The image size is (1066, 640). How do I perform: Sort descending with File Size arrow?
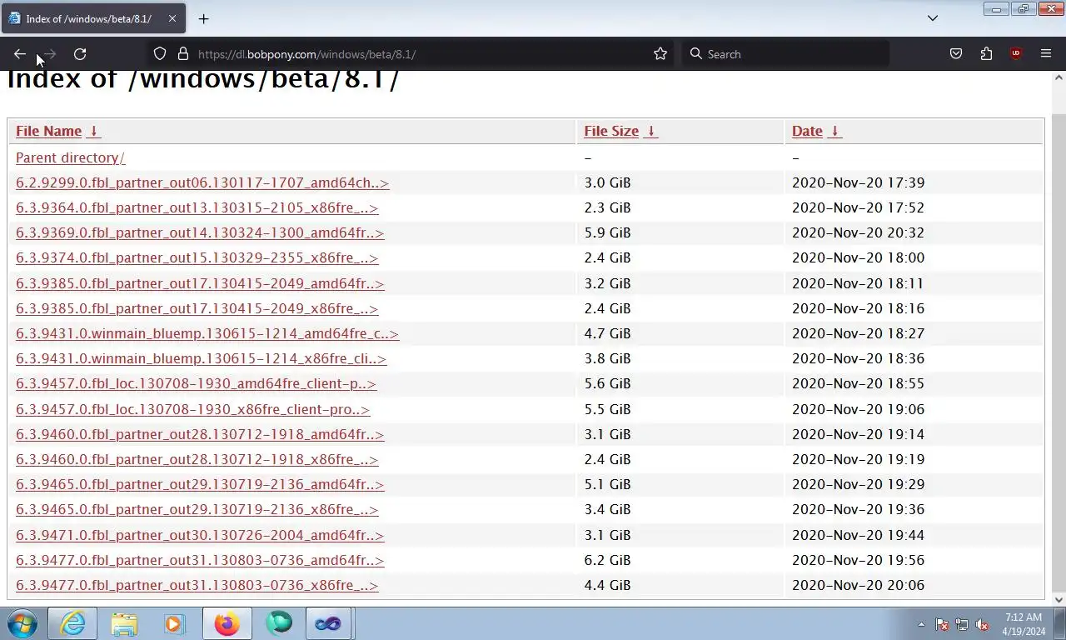point(650,131)
